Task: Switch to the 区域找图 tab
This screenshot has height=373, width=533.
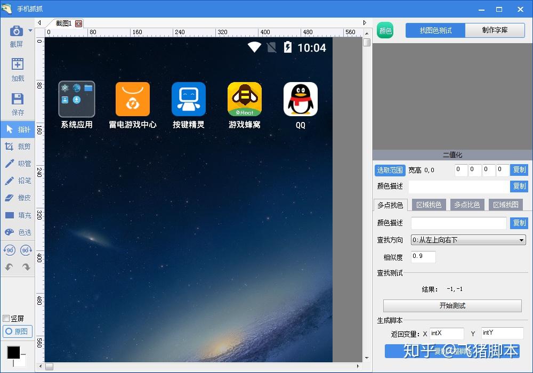Action: 505,204
